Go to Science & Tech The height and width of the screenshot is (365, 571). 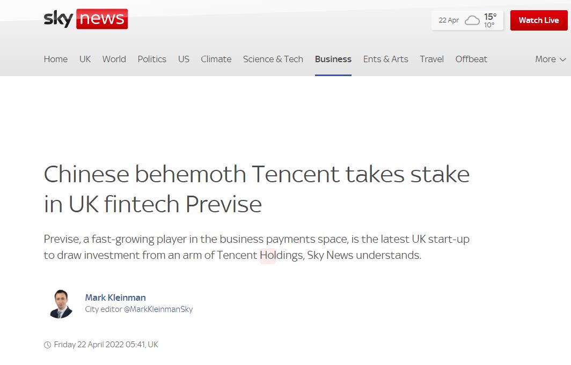tap(273, 59)
